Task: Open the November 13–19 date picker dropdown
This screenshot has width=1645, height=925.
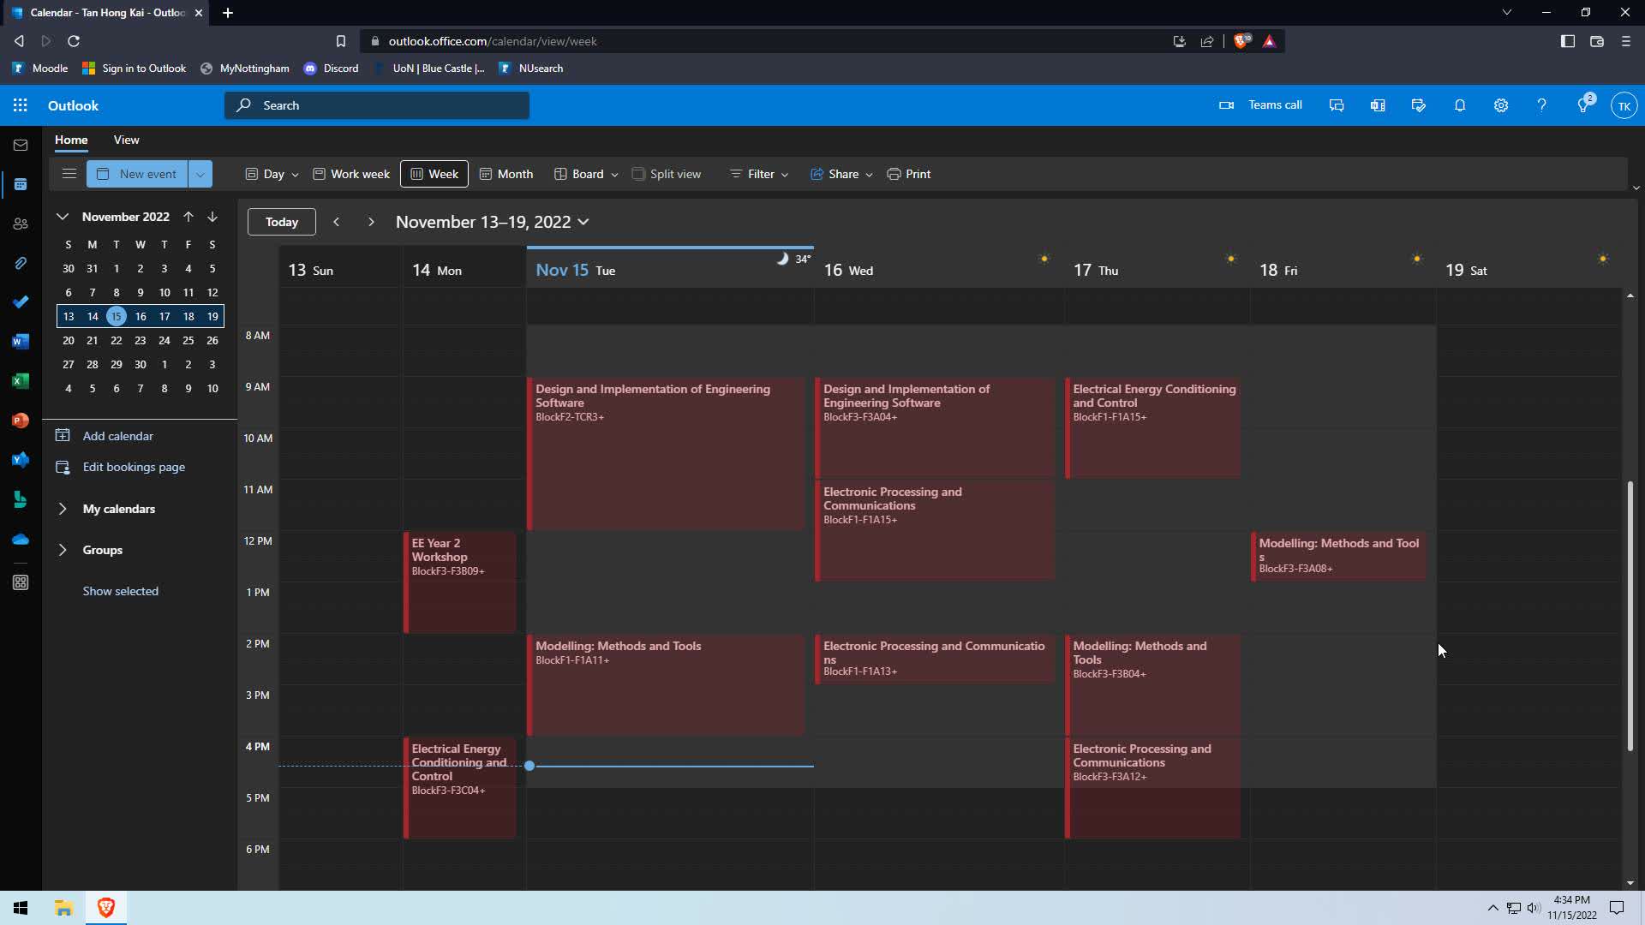Action: pos(583,222)
